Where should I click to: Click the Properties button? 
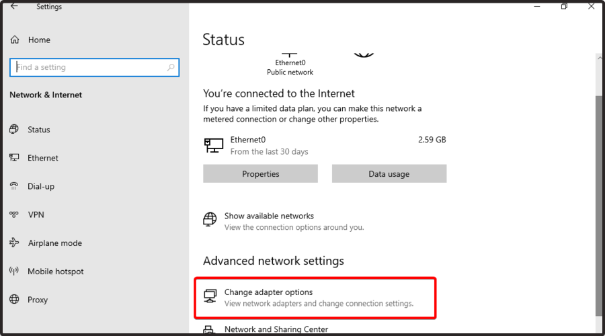tap(260, 174)
